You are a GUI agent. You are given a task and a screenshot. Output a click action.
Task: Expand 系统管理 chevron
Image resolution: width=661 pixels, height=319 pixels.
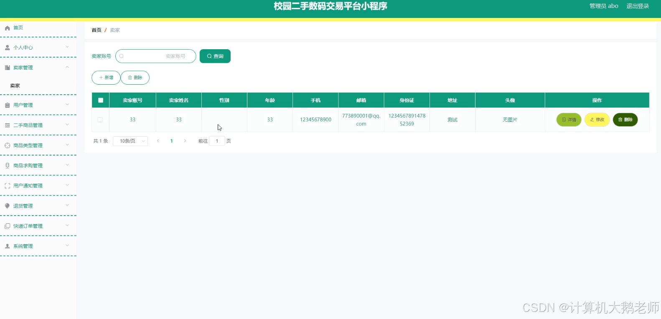coord(67,246)
